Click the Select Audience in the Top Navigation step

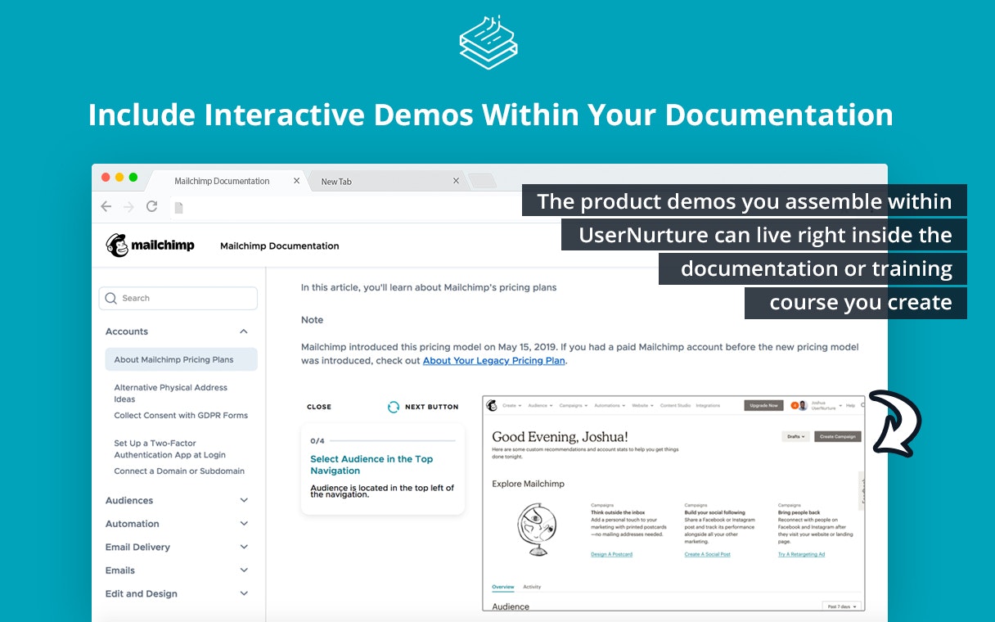click(371, 465)
